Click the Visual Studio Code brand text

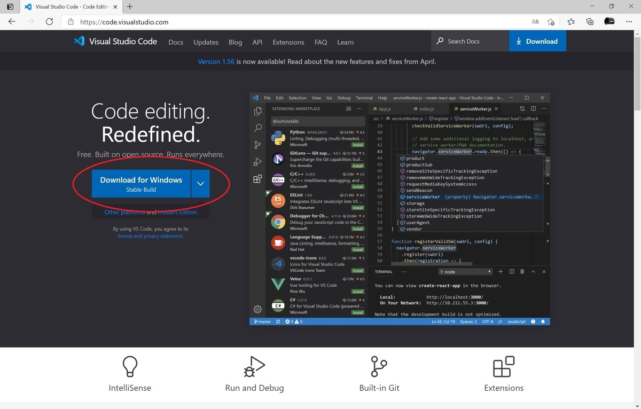(123, 41)
